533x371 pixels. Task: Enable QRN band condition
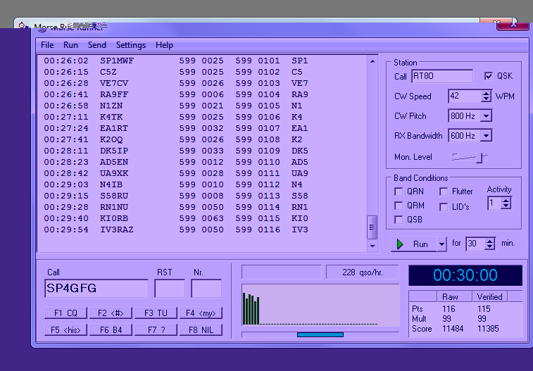399,191
